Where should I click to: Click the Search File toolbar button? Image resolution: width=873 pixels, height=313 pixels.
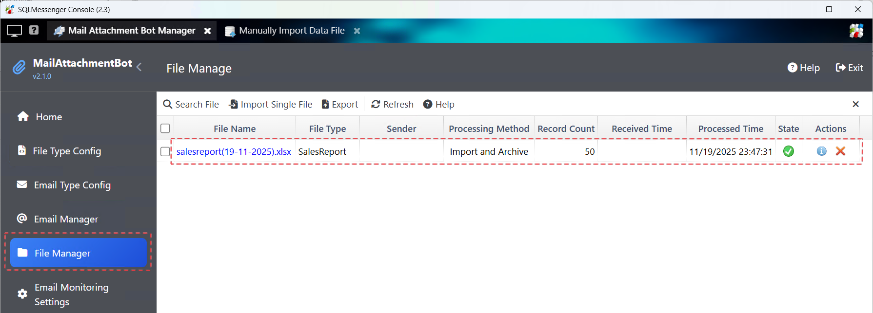[x=191, y=104]
